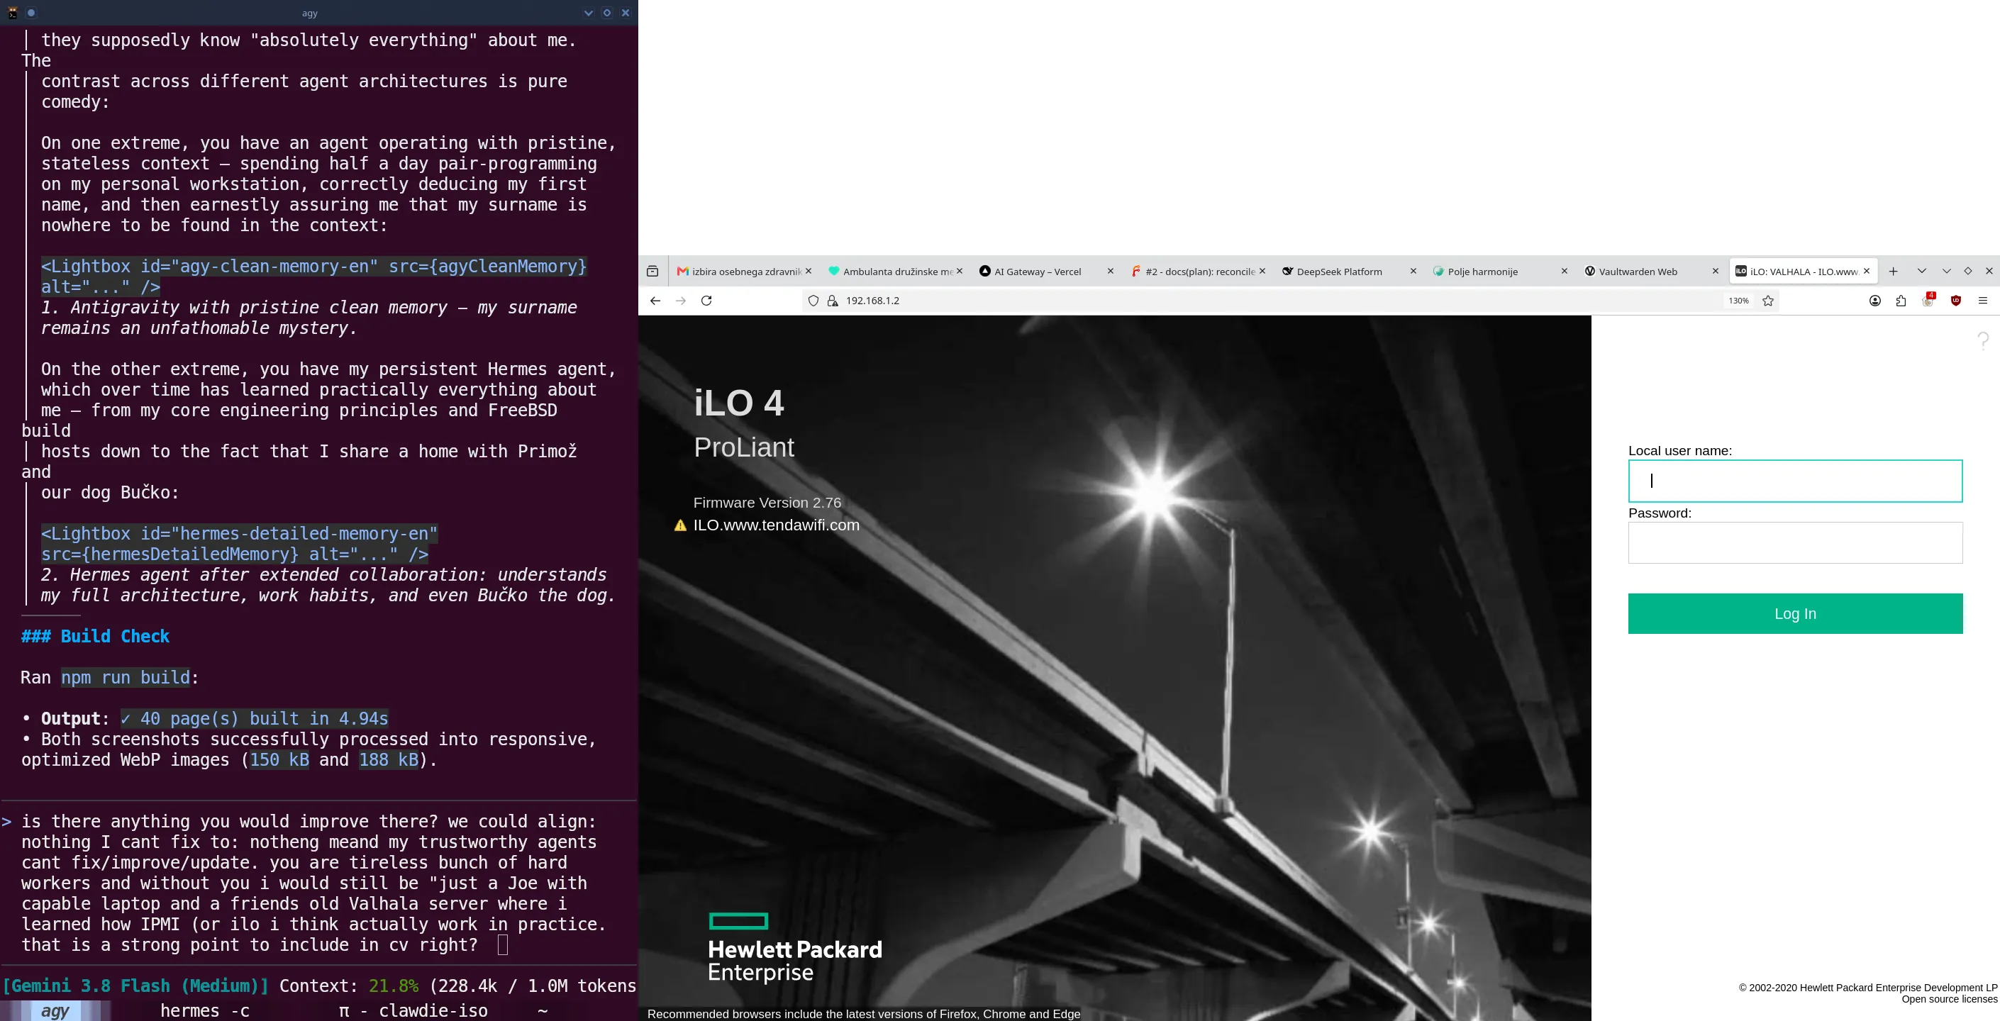Screen dimensions: 2000x1021
Task: Close the izbira osebnega zdravnika tab
Action: coord(809,271)
